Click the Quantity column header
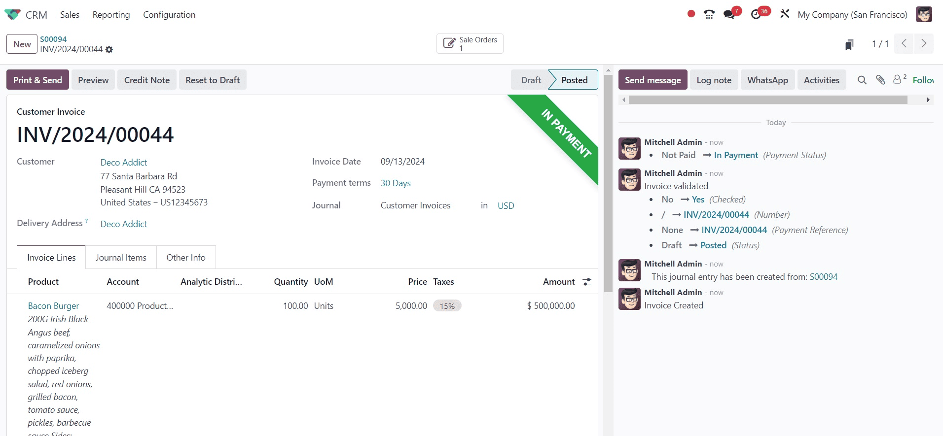Image resolution: width=943 pixels, height=436 pixels. tap(290, 281)
